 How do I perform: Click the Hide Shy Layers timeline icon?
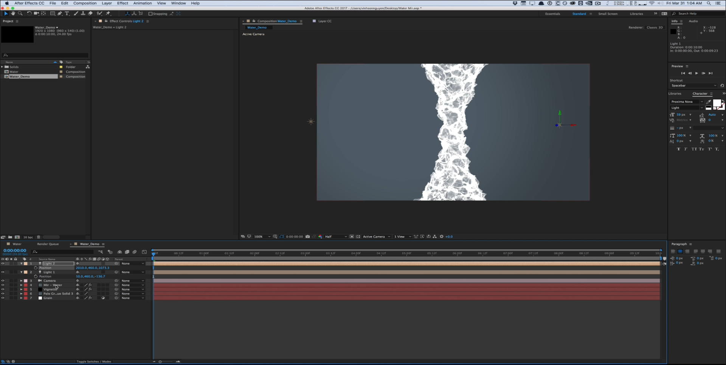click(x=119, y=252)
